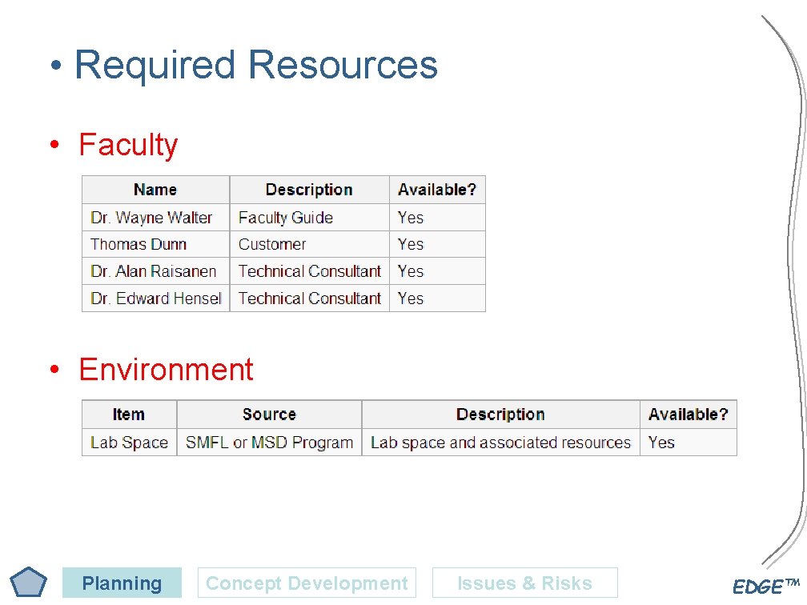Click Dr. Edward Hensel's Technical Consultant cell
This screenshot has width=807, height=605.
[309, 298]
